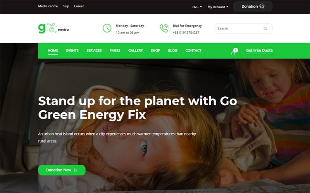Go to the Events menu item
The height and width of the screenshot is (193, 310).
point(72,50)
